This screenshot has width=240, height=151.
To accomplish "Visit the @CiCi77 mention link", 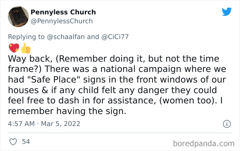I will coord(114,37).
